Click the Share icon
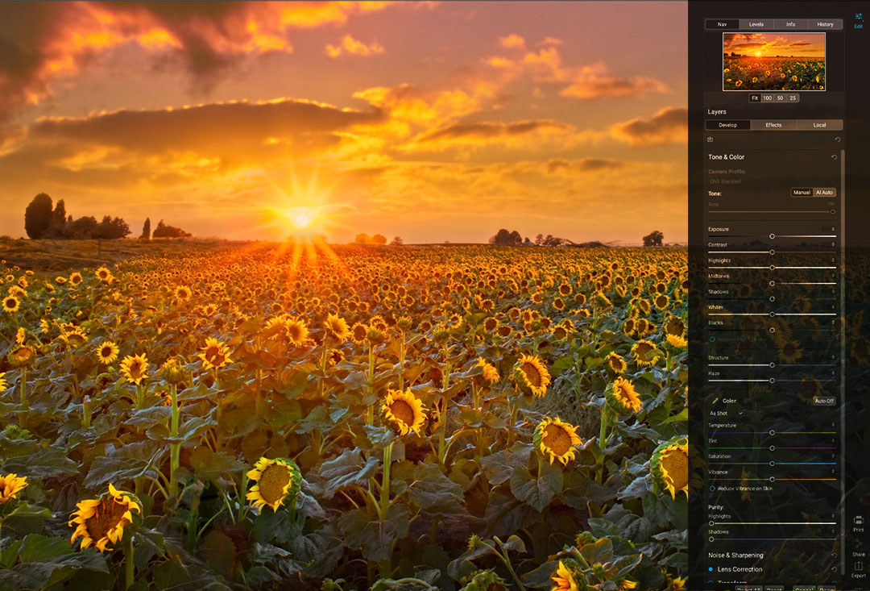The image size is (870, 591). click(x=859, y=543)
